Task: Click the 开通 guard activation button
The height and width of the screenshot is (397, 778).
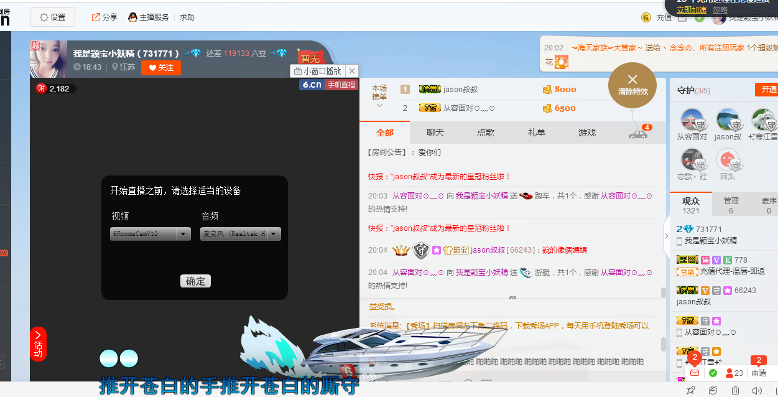Action: pyautogui.click(x=767, y=90)
